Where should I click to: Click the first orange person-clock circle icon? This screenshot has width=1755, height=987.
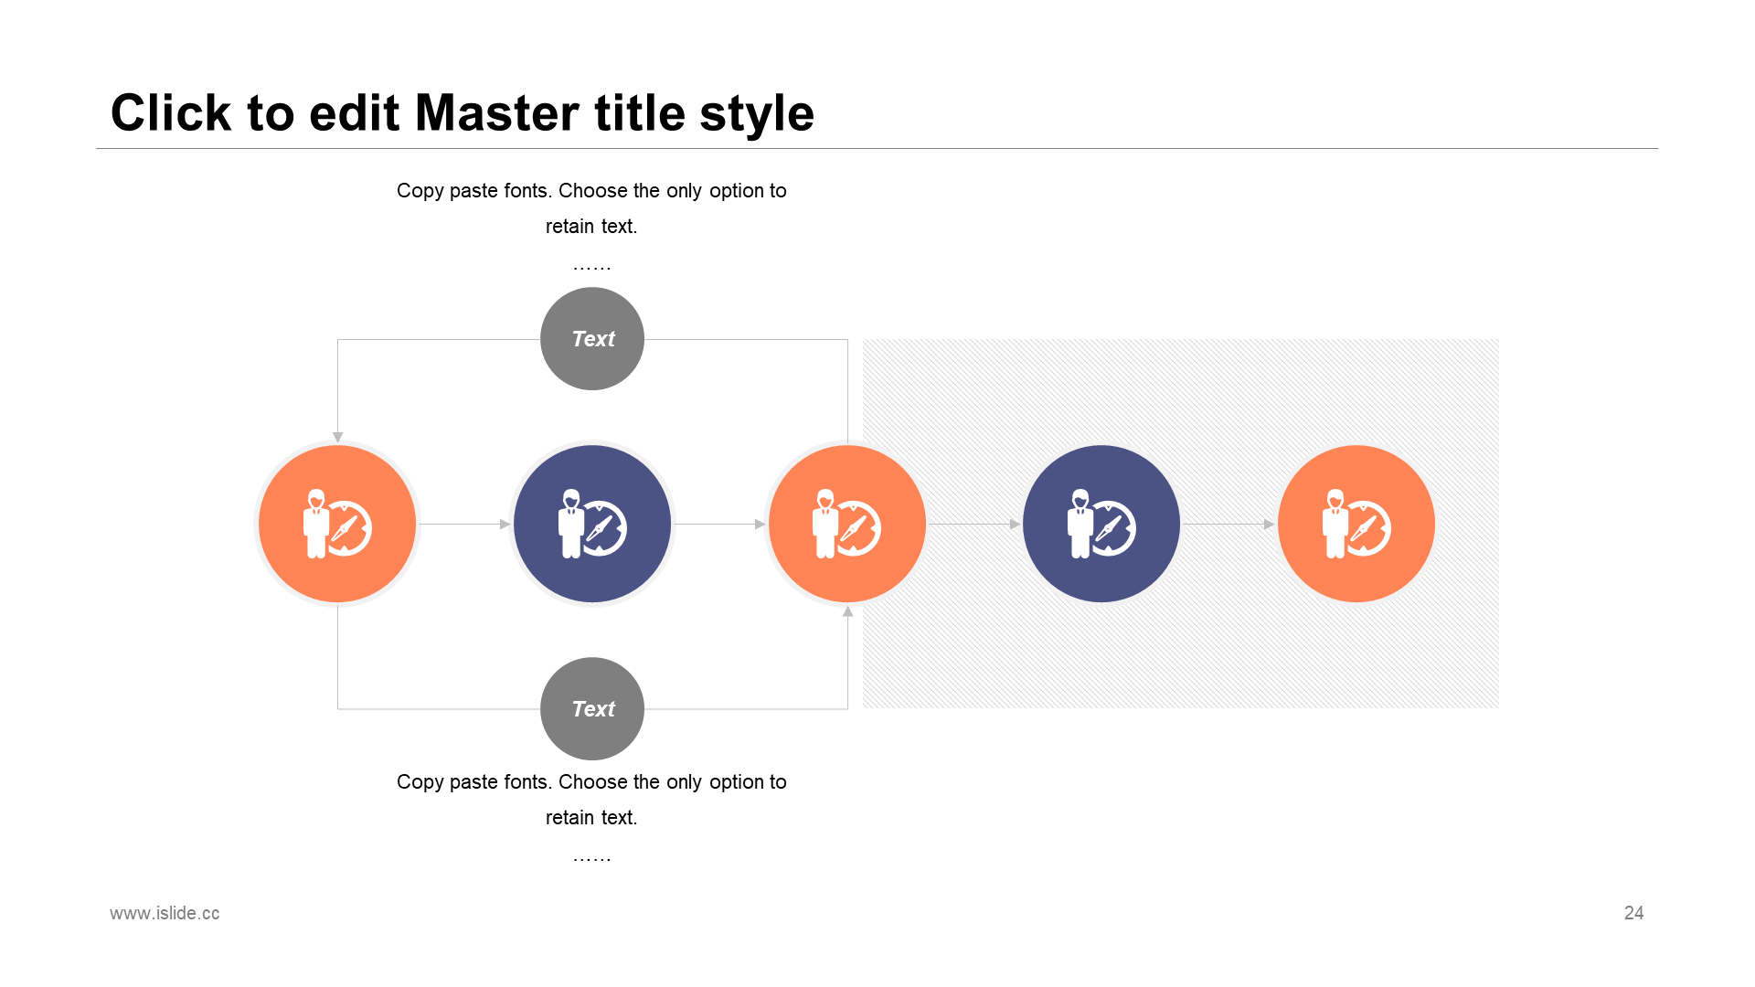click(337, 524)
